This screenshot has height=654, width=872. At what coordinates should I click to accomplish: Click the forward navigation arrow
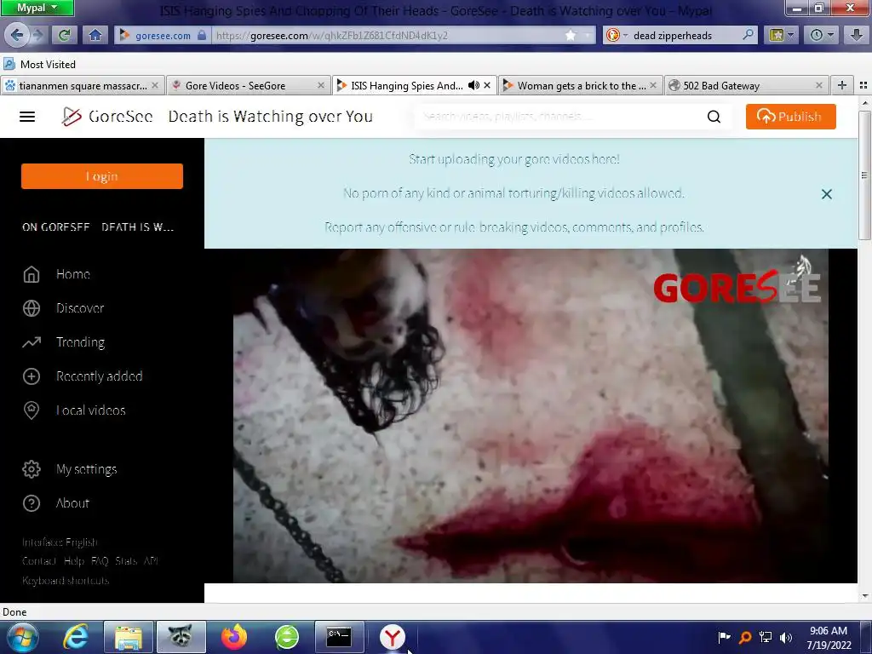(x=37, y=36)
